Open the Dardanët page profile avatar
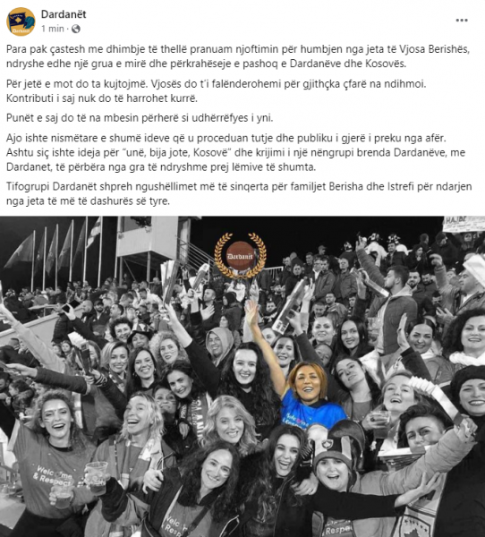This screenshot has width=485, height=537. pos(21,21)
